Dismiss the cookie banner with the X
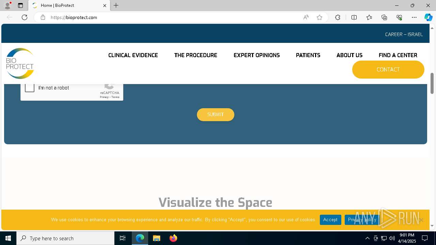The width and height of the screenshot is (436, 245). [x=421, y=220]
